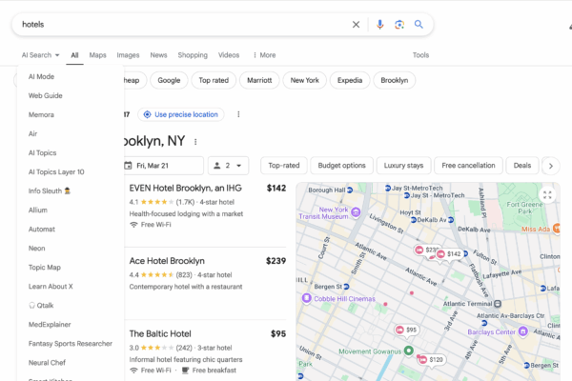Click the Miss Ada restaurant marker
572x381 pixels.
point(557,229)
